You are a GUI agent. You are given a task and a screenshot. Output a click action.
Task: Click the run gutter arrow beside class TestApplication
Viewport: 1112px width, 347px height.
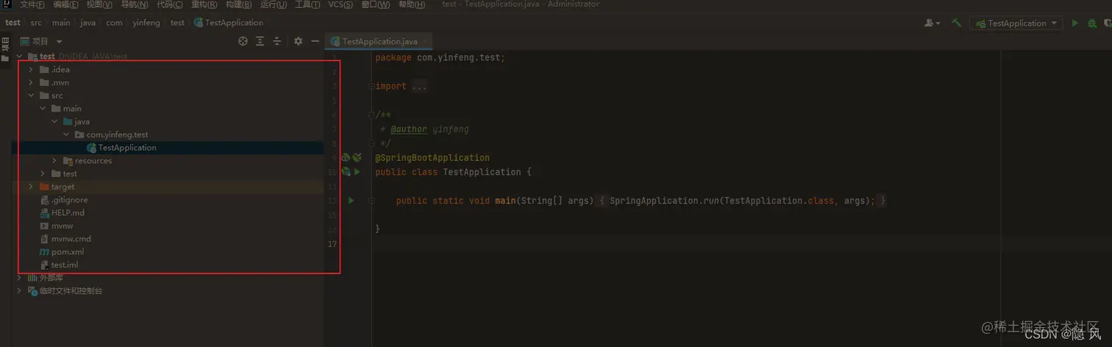(x=357, y=172)
